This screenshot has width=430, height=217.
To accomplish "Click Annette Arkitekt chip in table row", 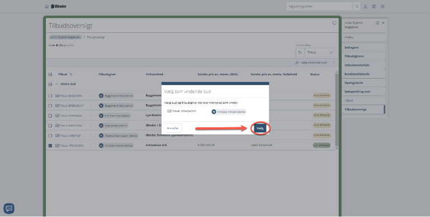I will (116, 146).
